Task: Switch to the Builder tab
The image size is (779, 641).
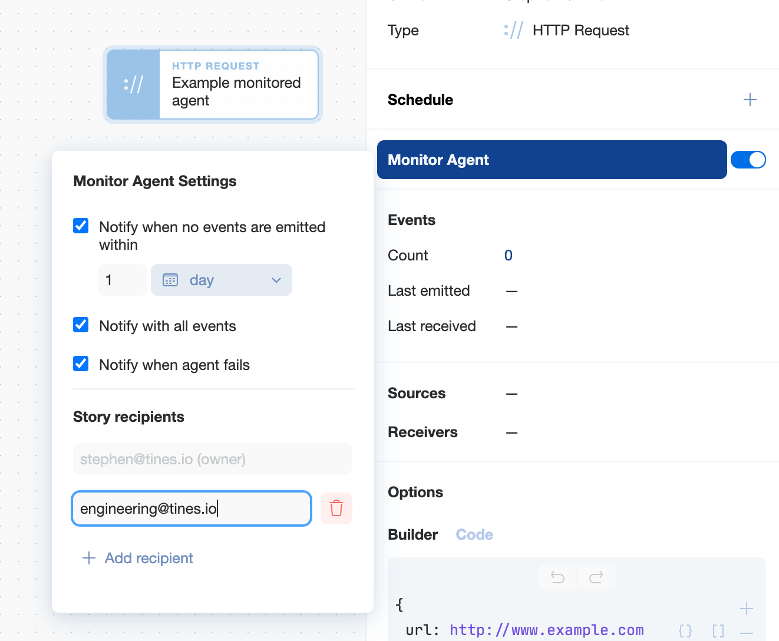Action: [412, 534]
